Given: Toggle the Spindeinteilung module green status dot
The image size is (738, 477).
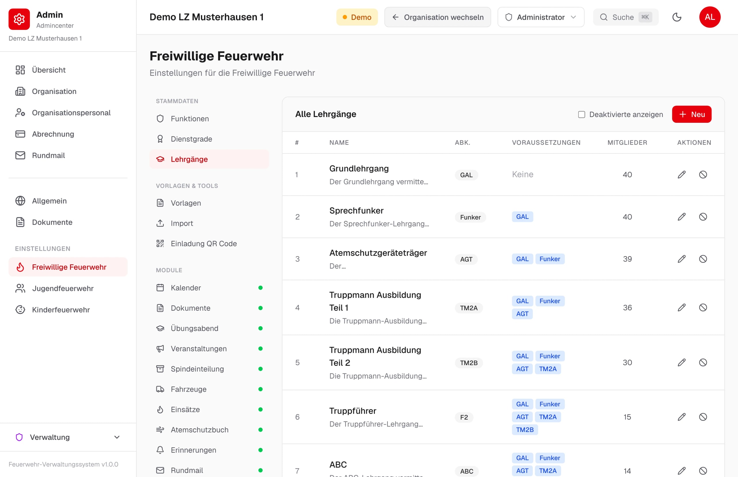Looking at the screenshot, I should tap(260, 369).
